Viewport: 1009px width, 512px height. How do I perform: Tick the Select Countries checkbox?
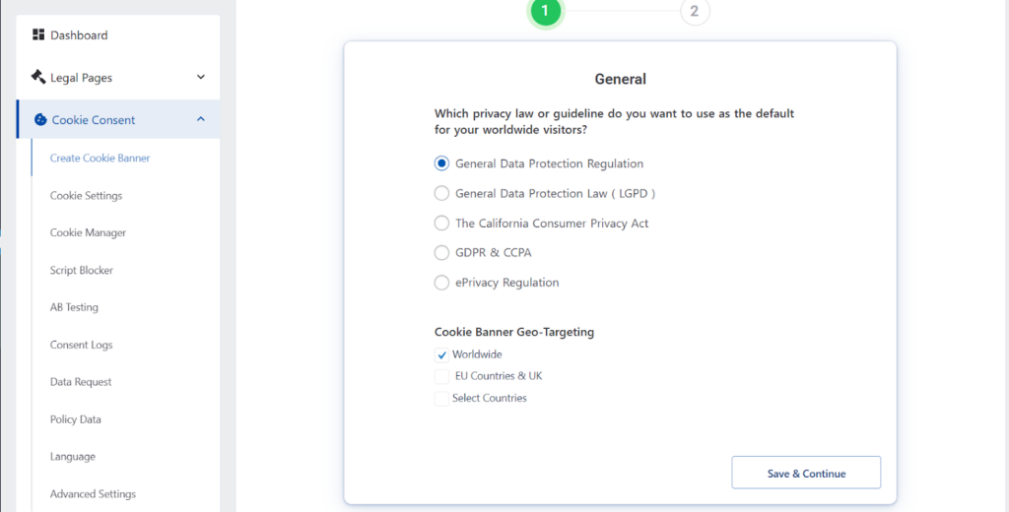442,399
